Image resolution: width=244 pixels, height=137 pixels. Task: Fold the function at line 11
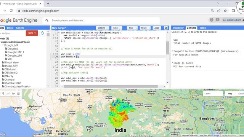coord(59,33)
